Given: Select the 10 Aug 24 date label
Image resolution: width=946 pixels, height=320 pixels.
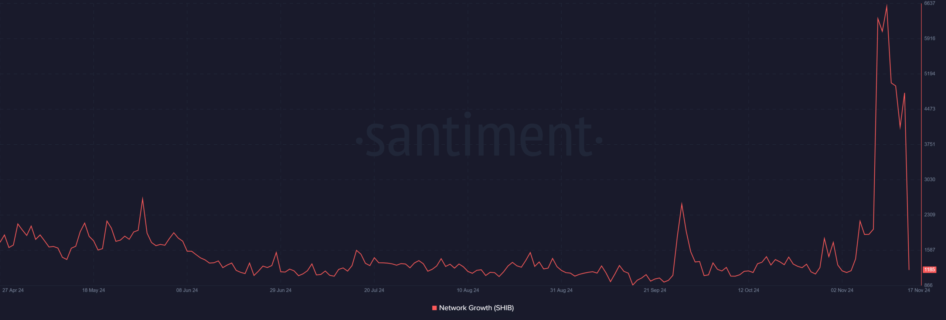Looking at the screenshot, I should coord(468,290).
